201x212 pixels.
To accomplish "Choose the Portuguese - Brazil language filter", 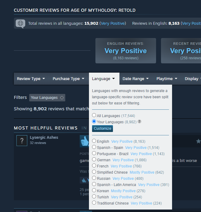I will (x=94, y=153).
